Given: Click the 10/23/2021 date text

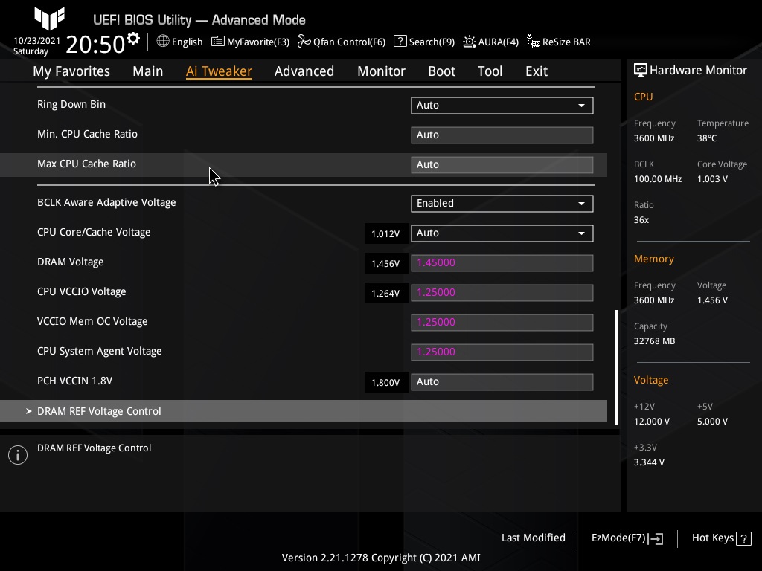Looking at the screenshot, I should coord(36,41).
